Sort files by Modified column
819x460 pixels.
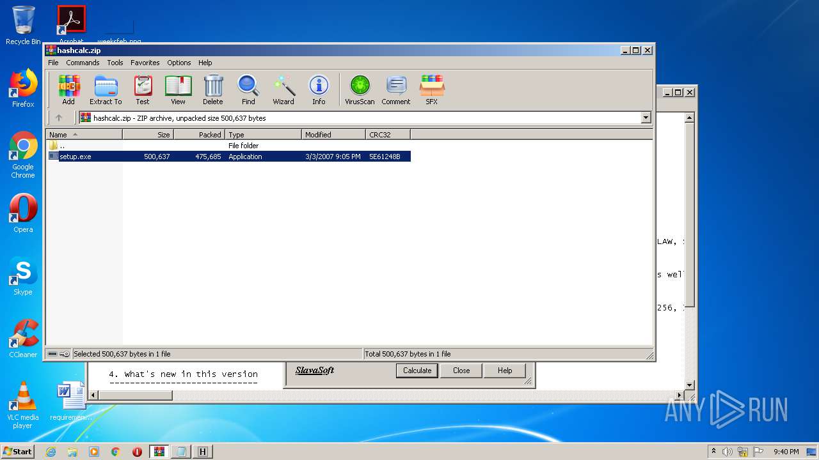click(x=333, y=135)
